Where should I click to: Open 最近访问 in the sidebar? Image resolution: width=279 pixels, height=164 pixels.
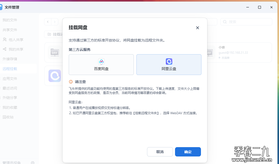[10, 88]
